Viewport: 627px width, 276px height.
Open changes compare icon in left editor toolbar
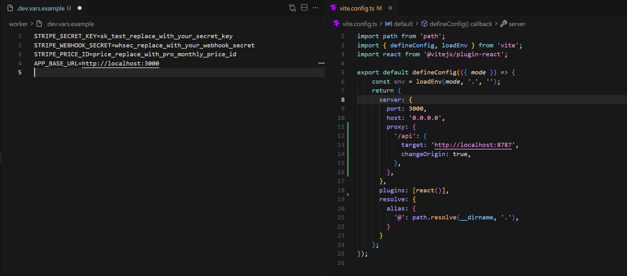(292, 8)
